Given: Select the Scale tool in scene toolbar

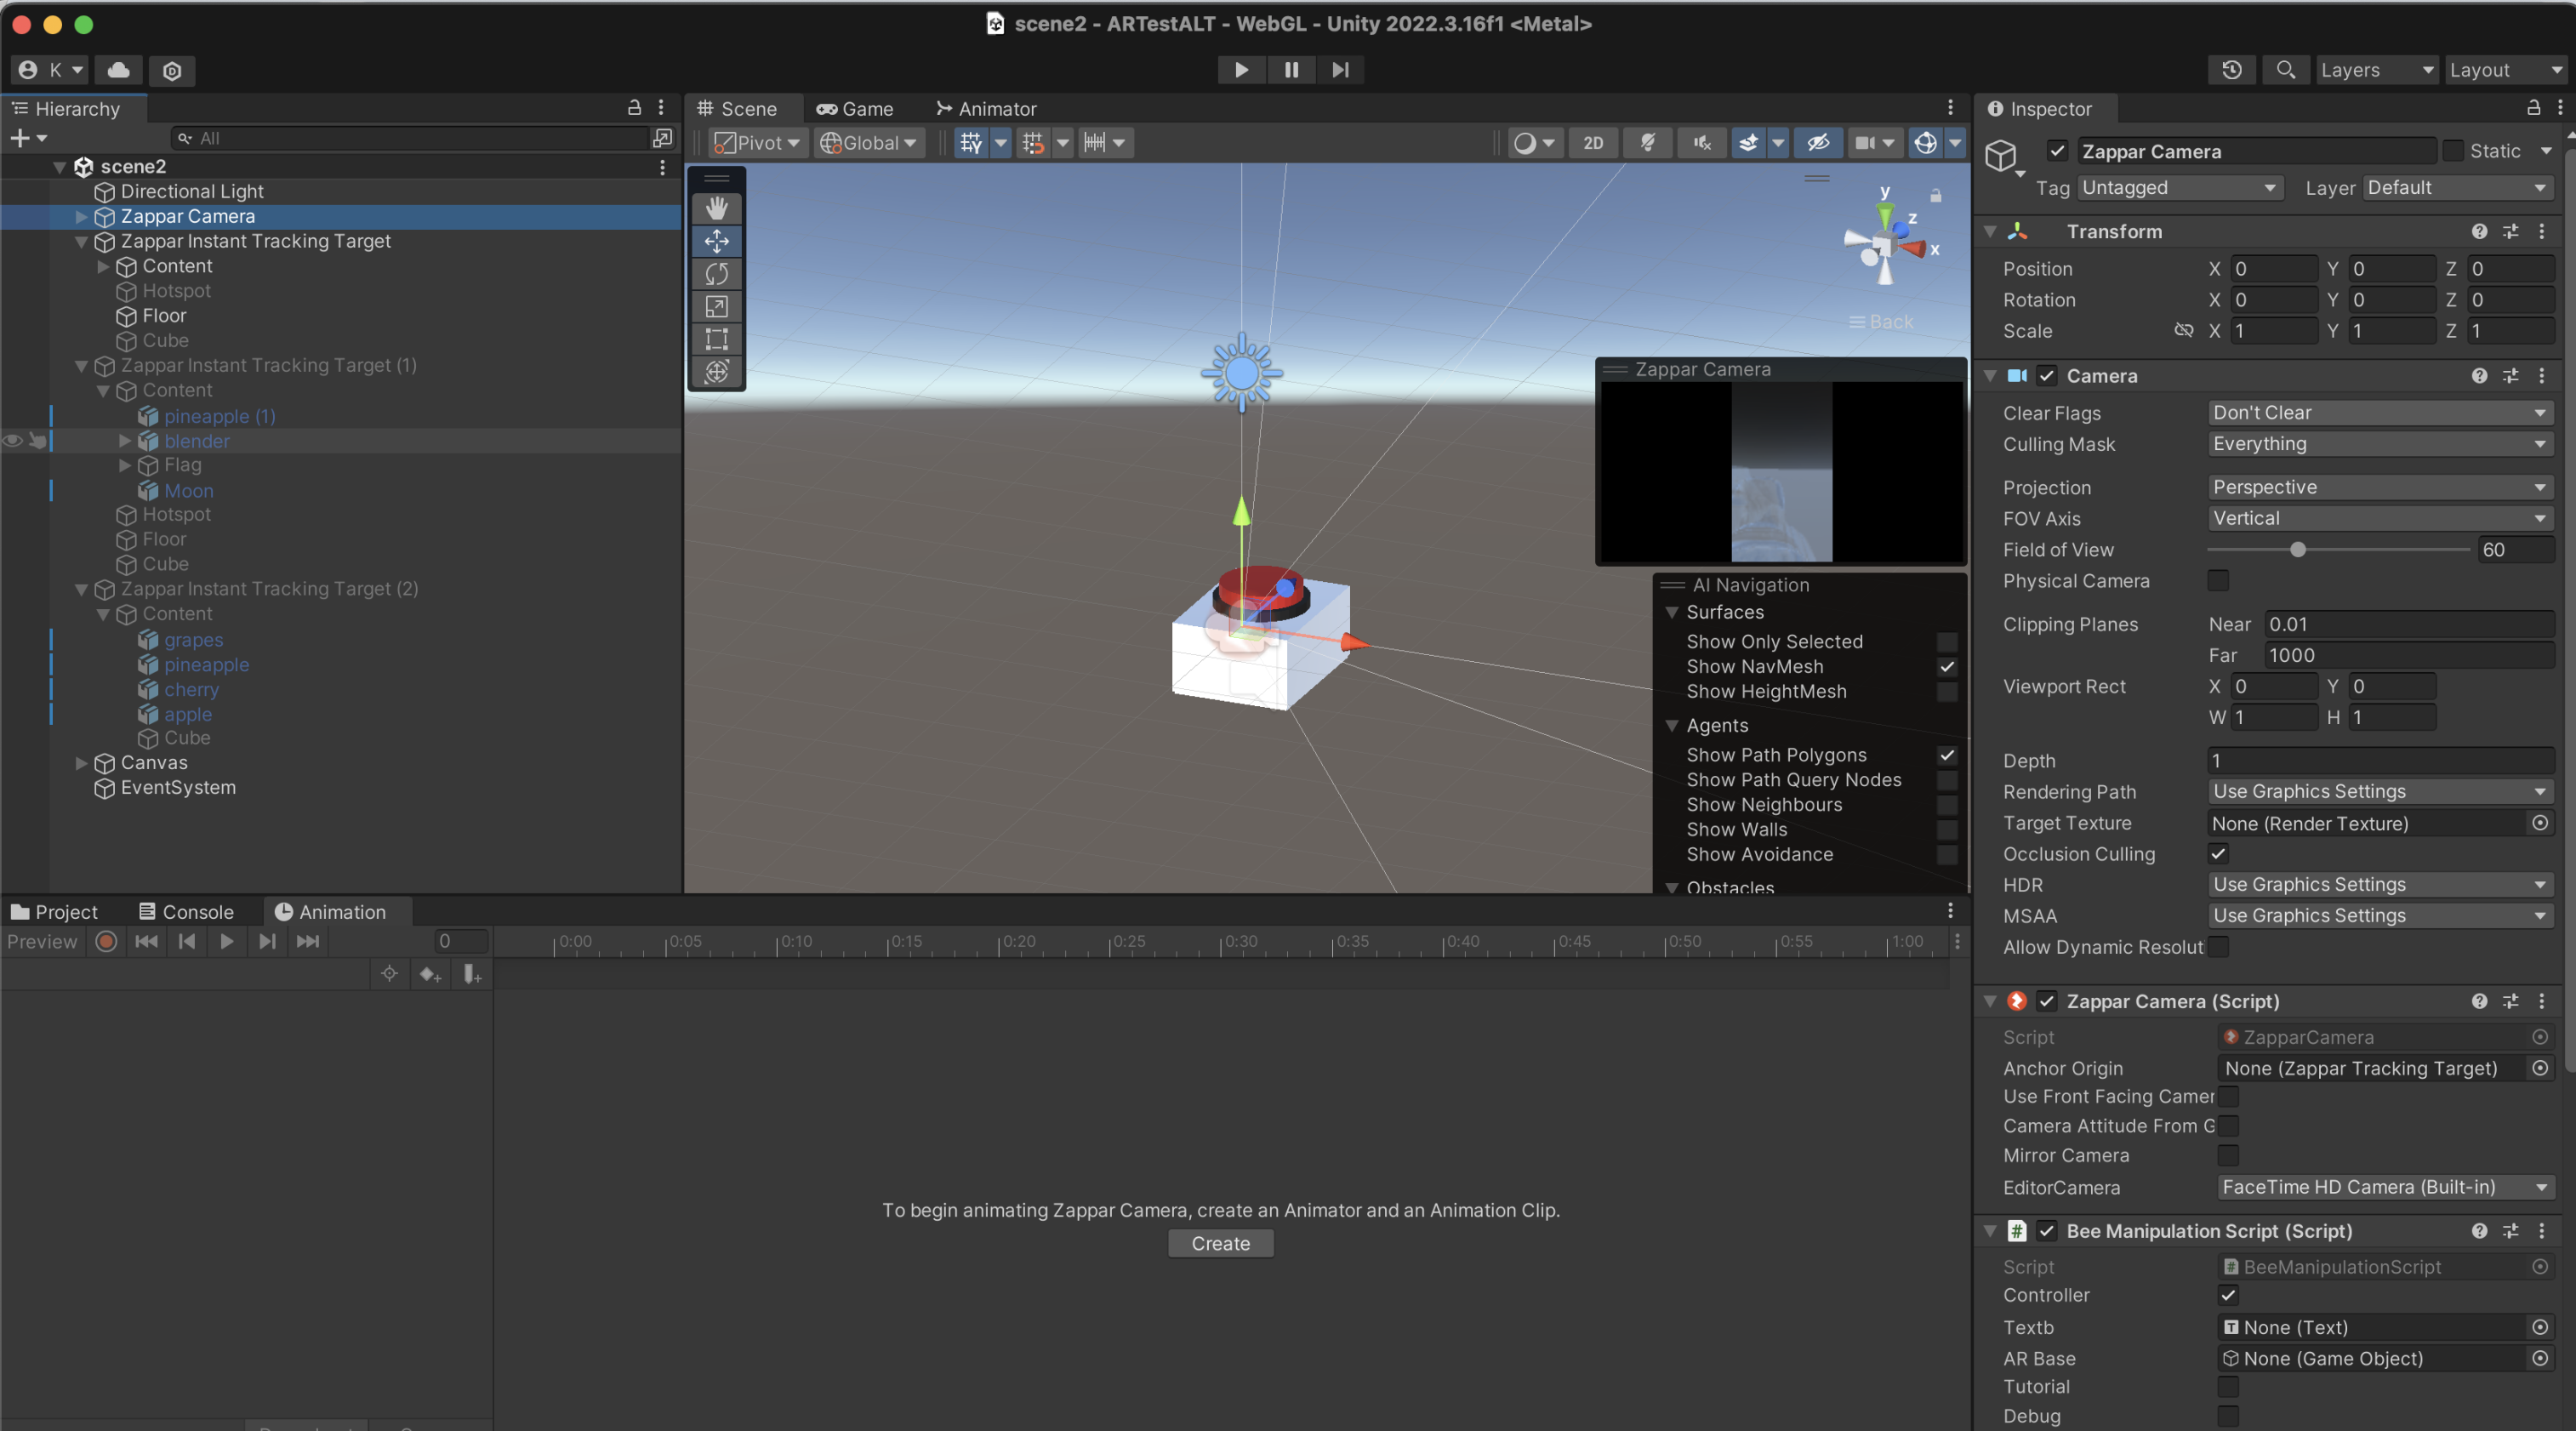Looking at the screenshot, I should tap(716, 307).
